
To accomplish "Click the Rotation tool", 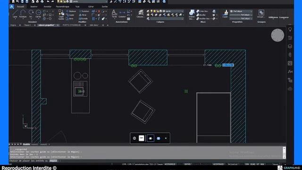I will tap(84, 11).
